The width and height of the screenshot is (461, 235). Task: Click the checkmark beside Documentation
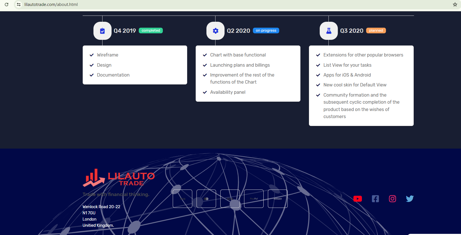(91, 75)
